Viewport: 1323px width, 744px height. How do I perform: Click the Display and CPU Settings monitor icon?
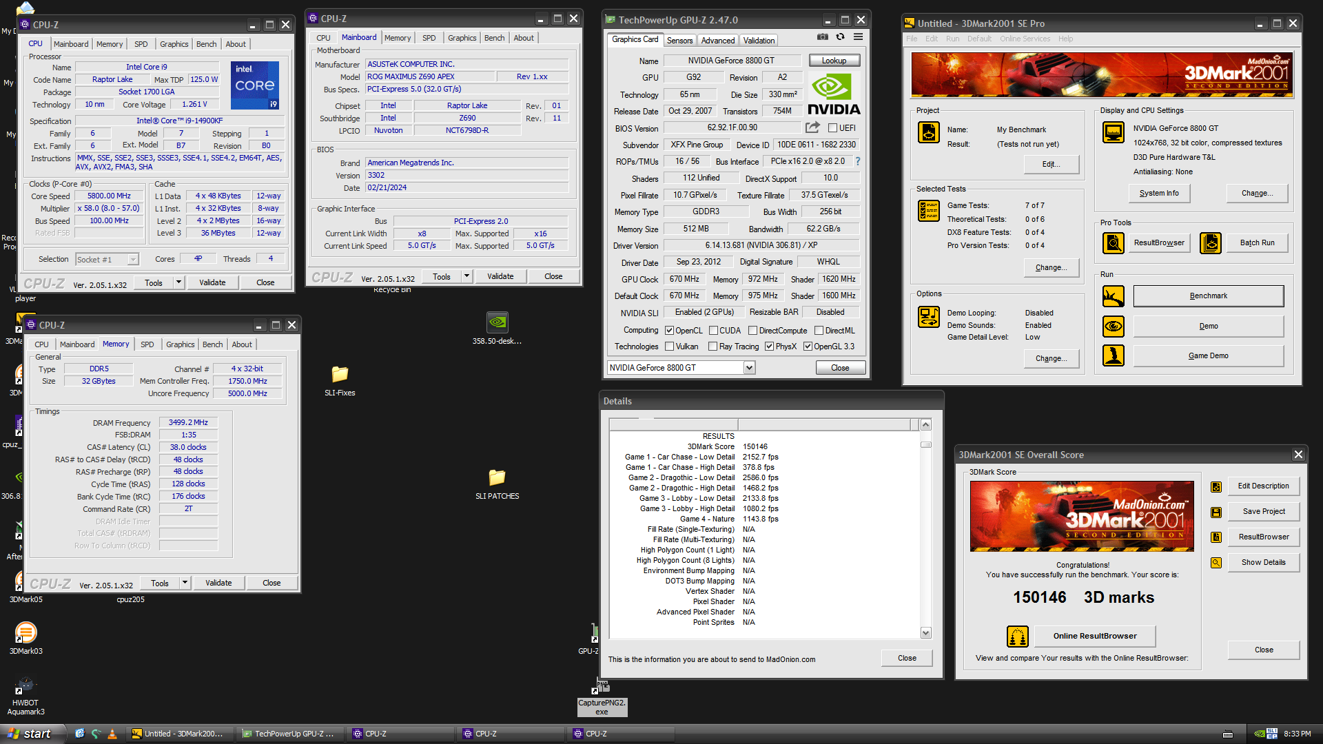click(1114, 132)
